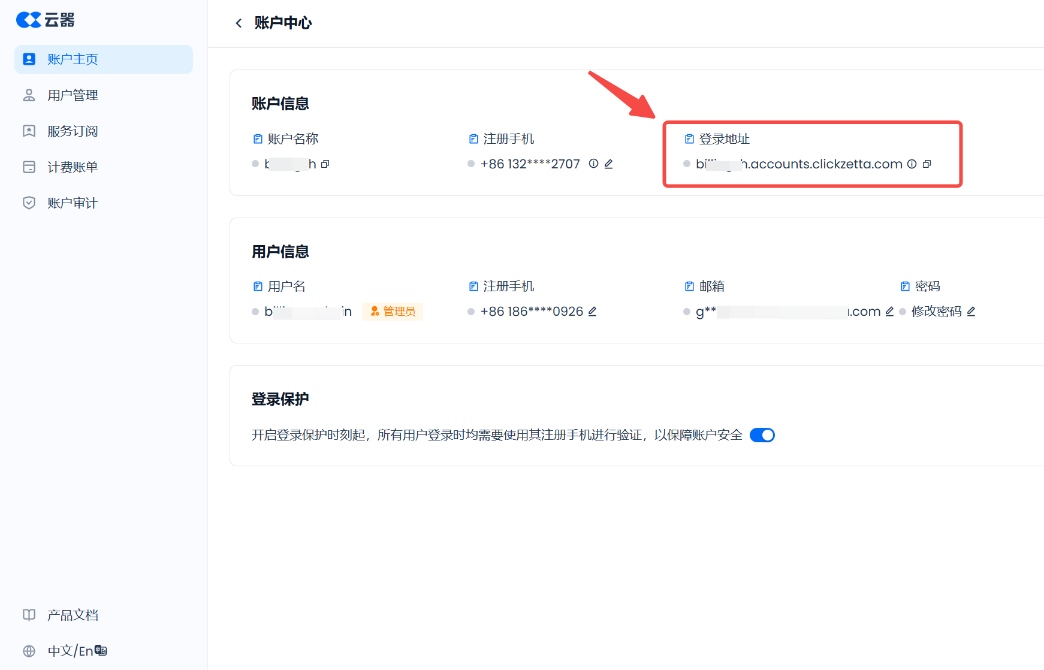Open the 计费账单 billing page

73,167
